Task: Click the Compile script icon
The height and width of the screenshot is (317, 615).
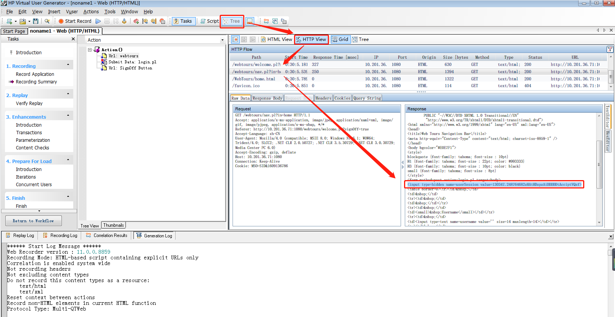Action: [x=124, y=21]
